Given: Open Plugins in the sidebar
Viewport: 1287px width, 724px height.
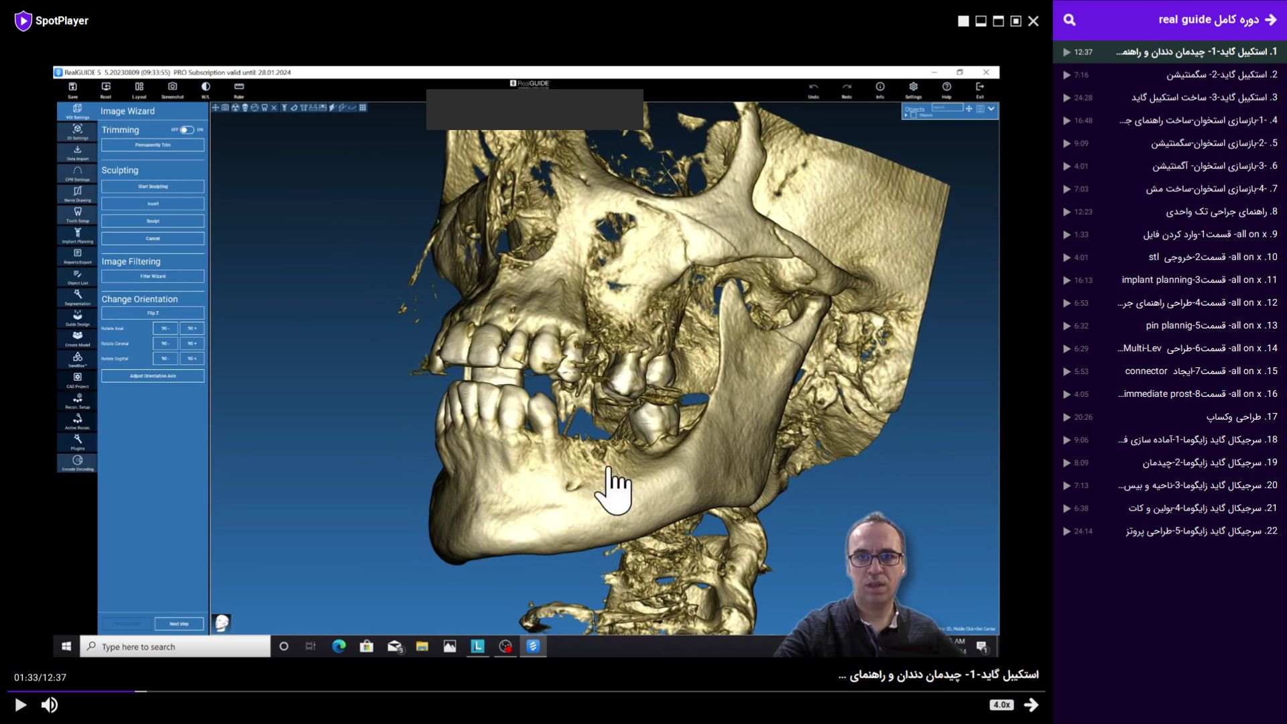Looking at the screenshot, I should click(78, 442).
